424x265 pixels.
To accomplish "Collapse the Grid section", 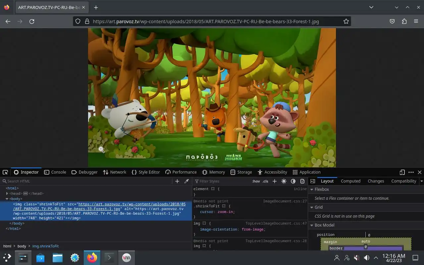I will [311, 207].
